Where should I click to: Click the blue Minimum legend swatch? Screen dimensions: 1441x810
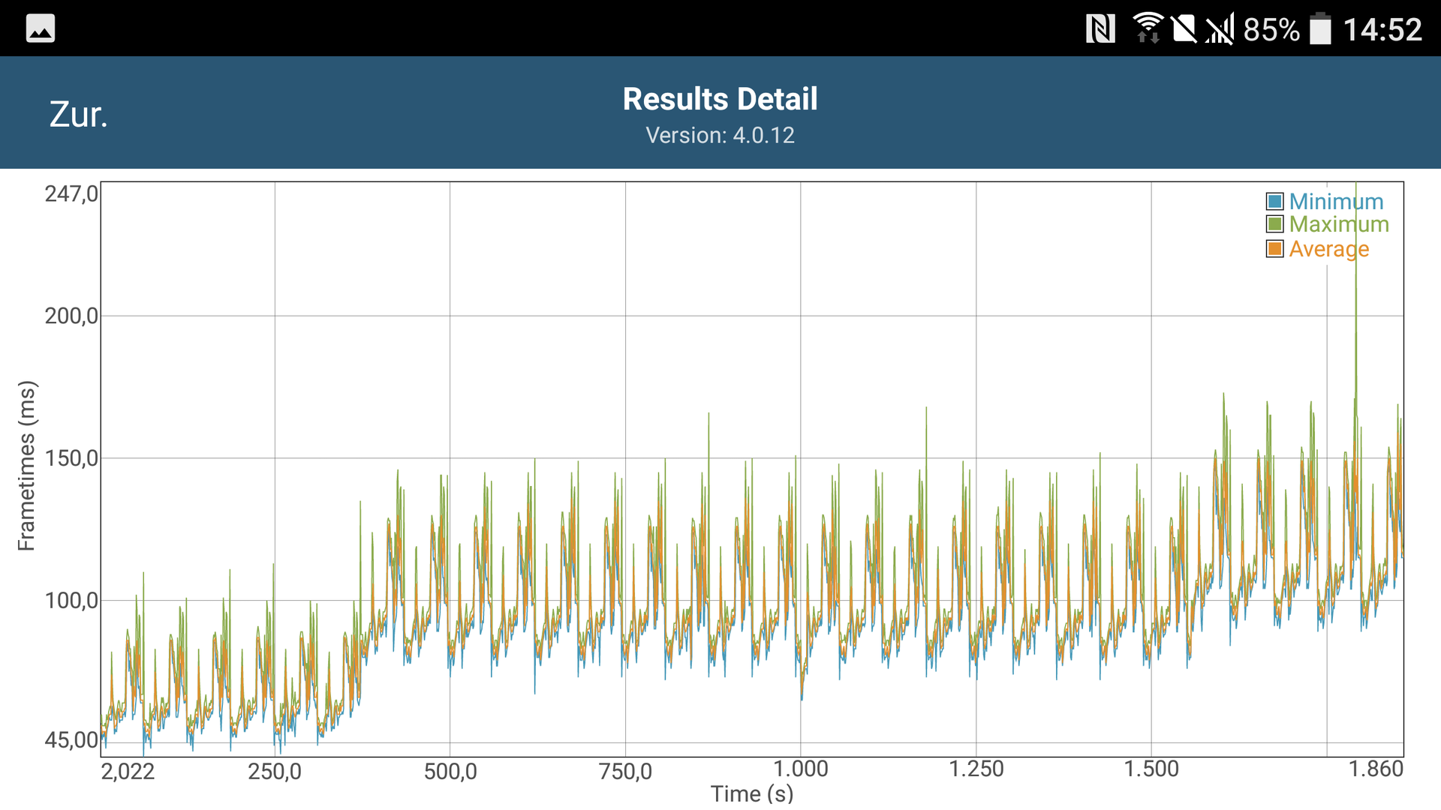[1274, 202]
